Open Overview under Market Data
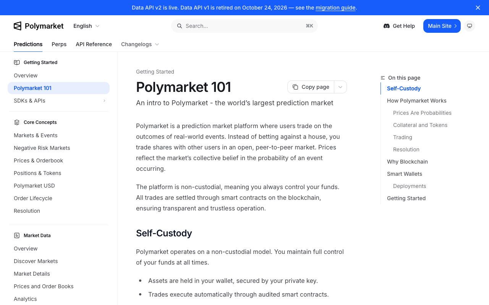The width and height of the screenshot is (489, 305). (x=58, y=249)
